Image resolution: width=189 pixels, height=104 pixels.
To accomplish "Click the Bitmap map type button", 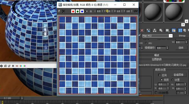I will tap(182, 36).
